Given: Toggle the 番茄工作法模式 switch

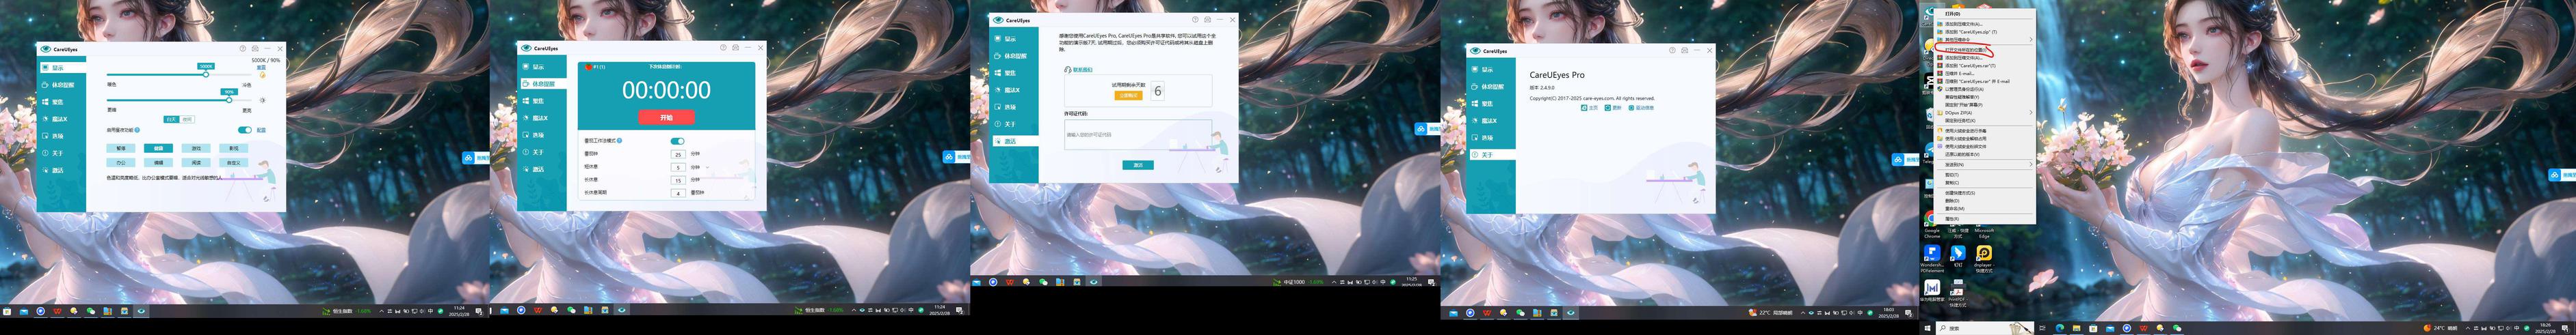Looking at the screenshot, I should point(677,141).
